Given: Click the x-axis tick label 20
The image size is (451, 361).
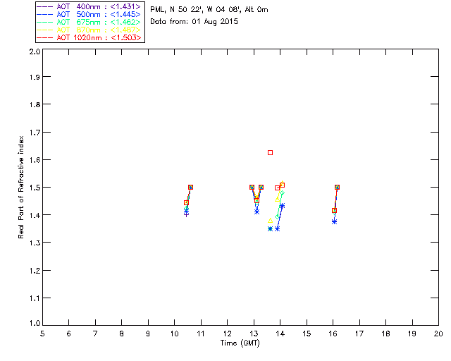Looking at the screenshot, I should pos(438,334).
